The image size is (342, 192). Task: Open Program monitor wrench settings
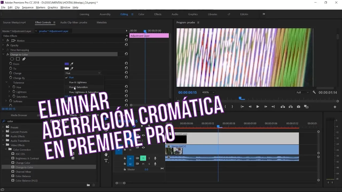314,92
